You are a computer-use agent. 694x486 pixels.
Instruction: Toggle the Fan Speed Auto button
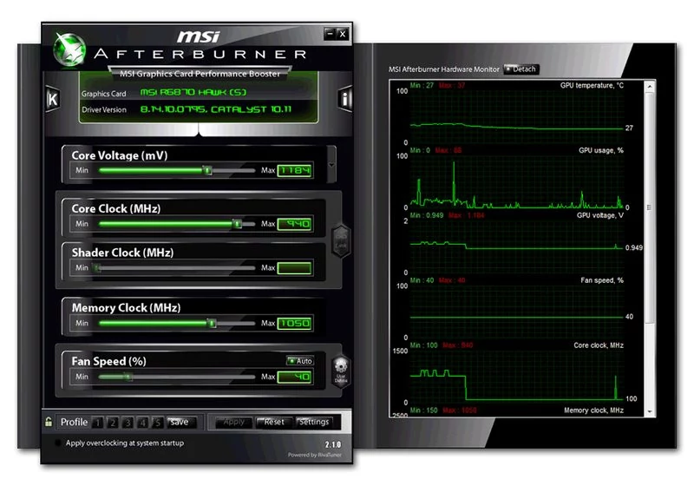coord(300,361)
